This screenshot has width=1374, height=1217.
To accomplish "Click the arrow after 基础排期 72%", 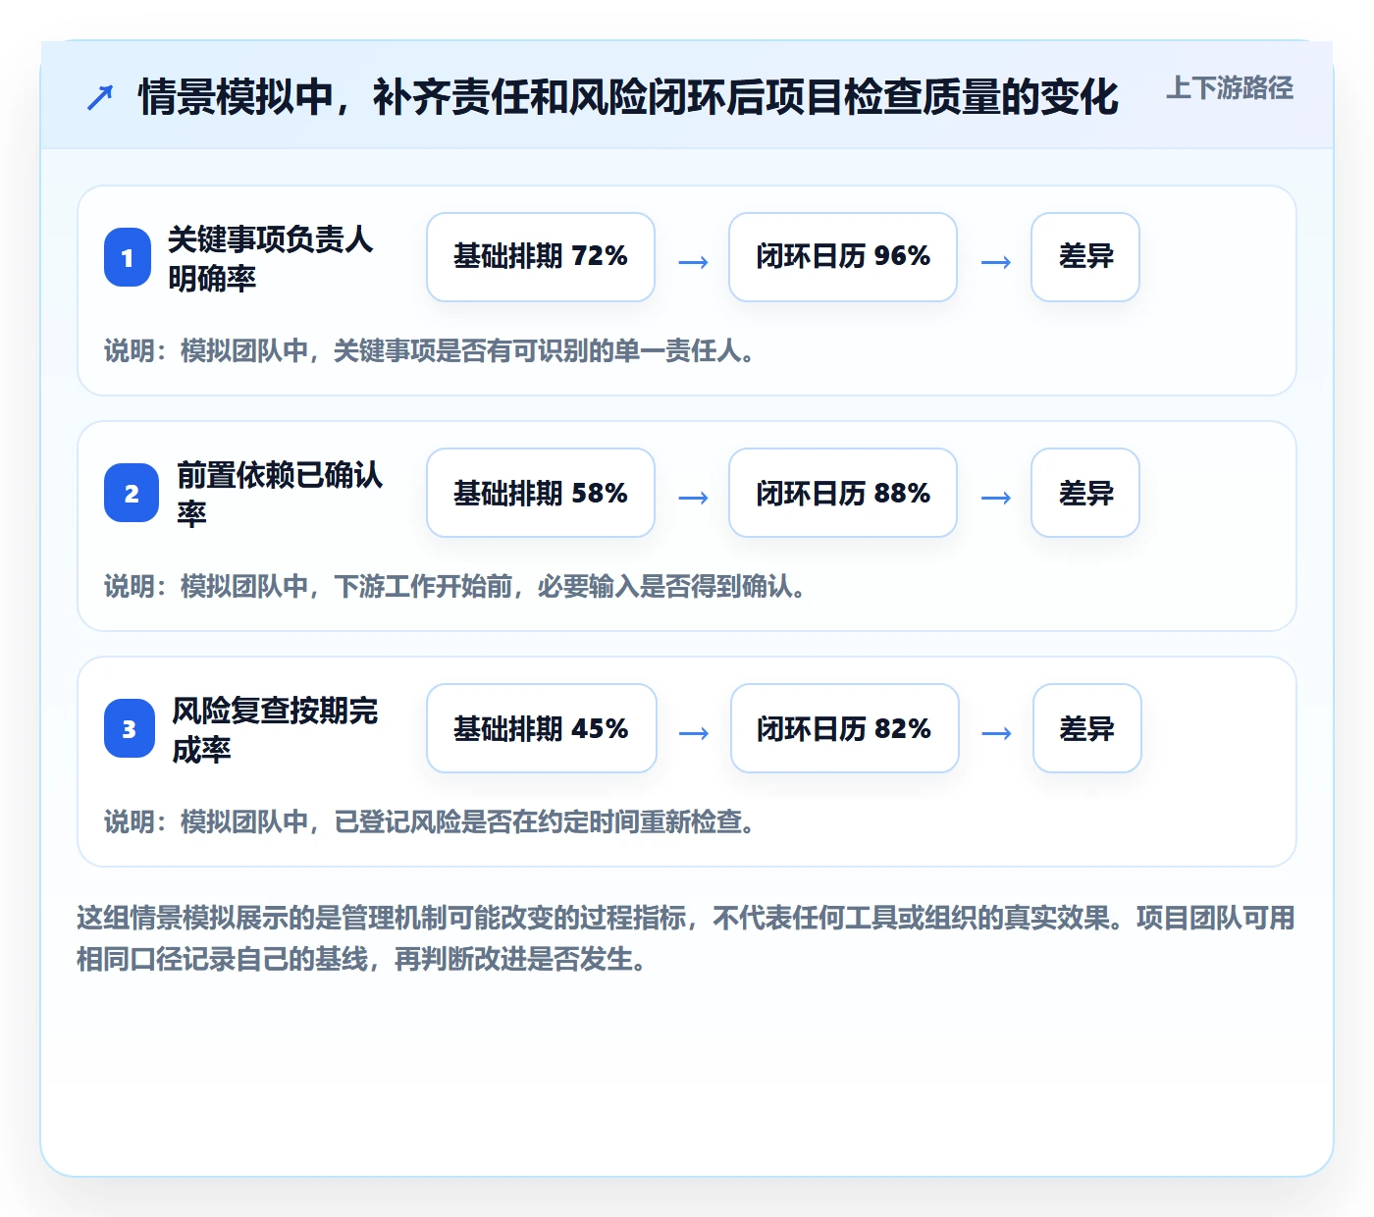I will point(693,262).
